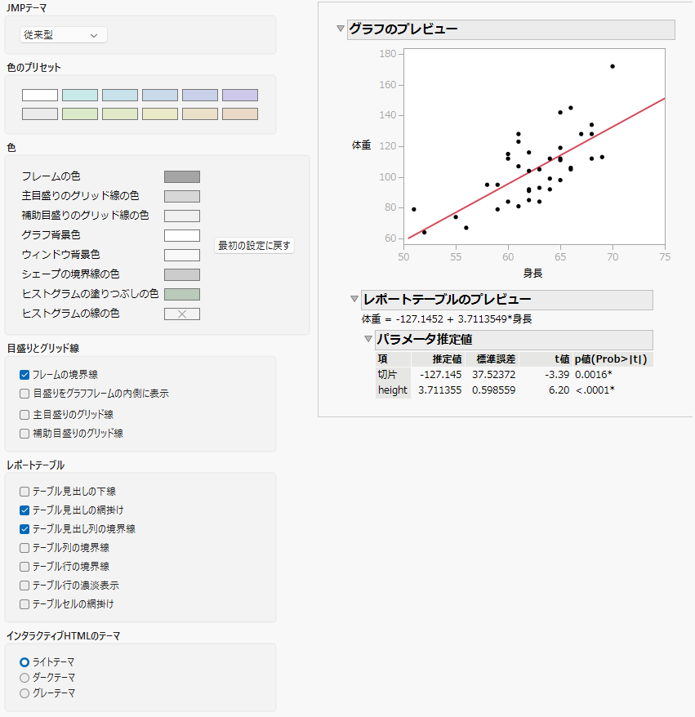The height and width of the screenshot is (717, 695).
Task: Open the ウィンドウ背景色 color swatch
Action: coord(182,255)
